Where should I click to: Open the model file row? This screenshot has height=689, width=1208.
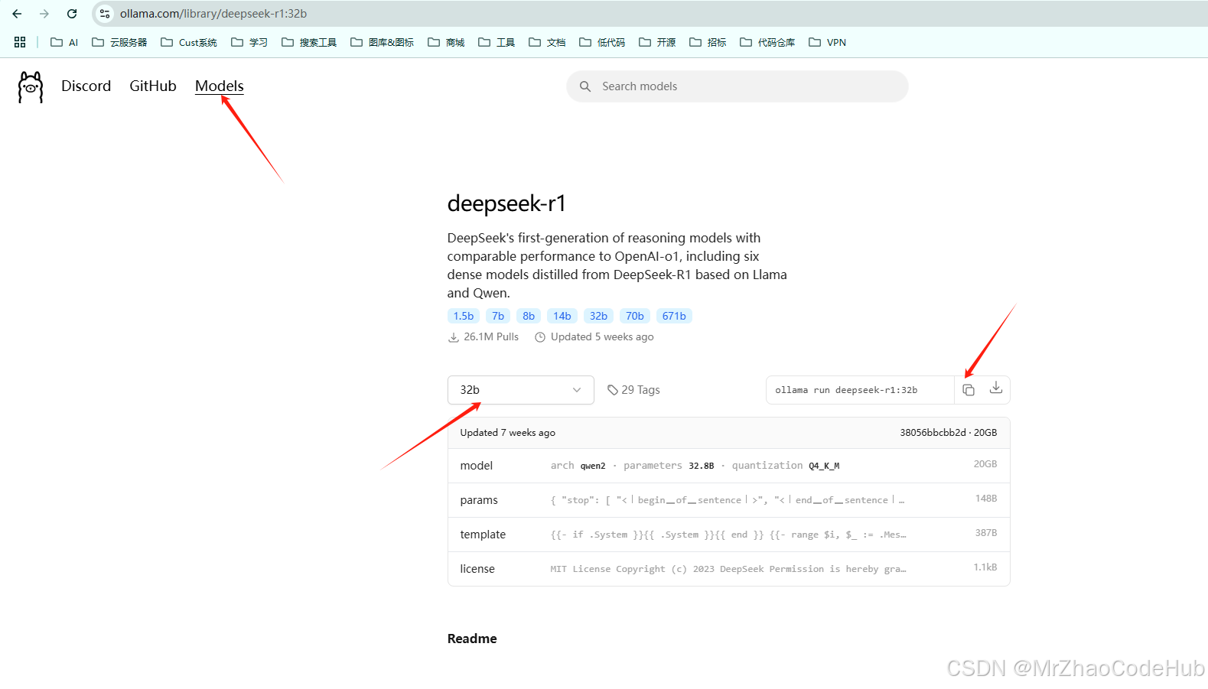728,466
